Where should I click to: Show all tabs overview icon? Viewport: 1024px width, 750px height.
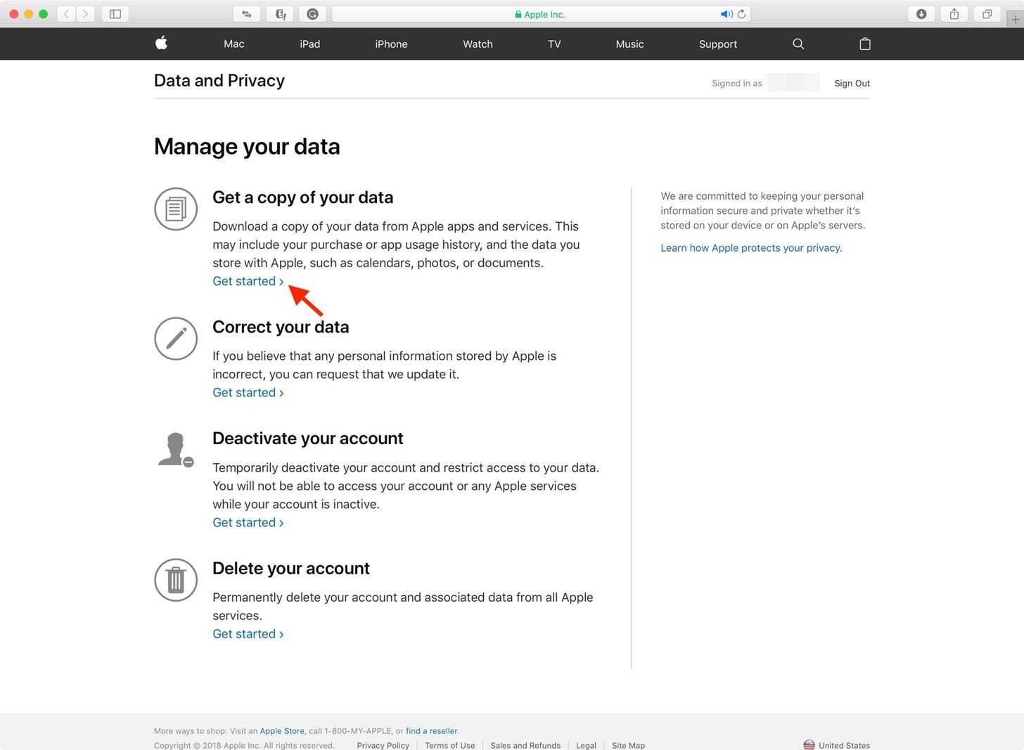tap(987, 13)
